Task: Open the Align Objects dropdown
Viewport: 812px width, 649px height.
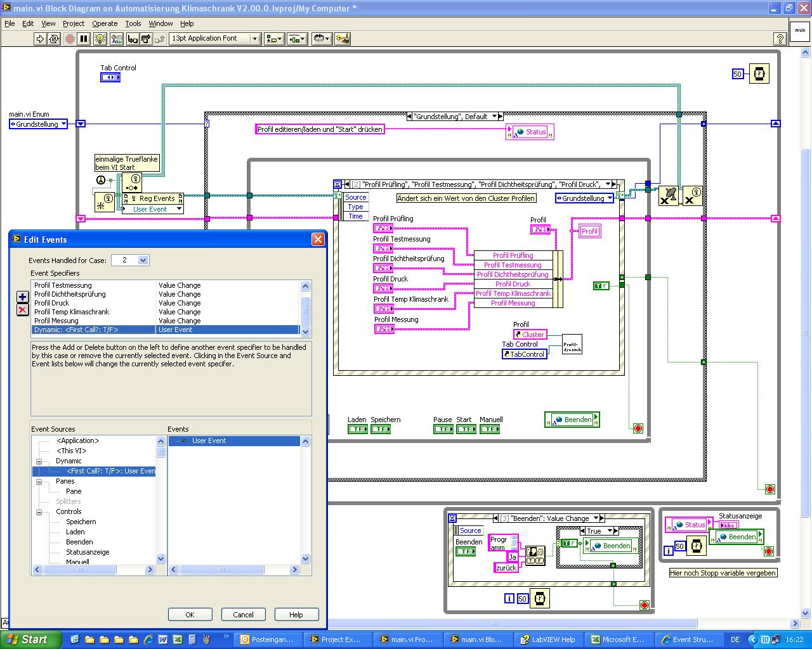Action: coord(274,39)
